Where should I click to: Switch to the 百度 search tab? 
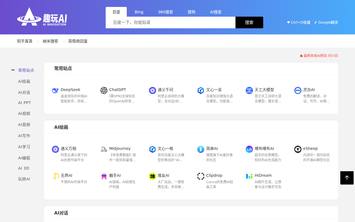point(116,12)
